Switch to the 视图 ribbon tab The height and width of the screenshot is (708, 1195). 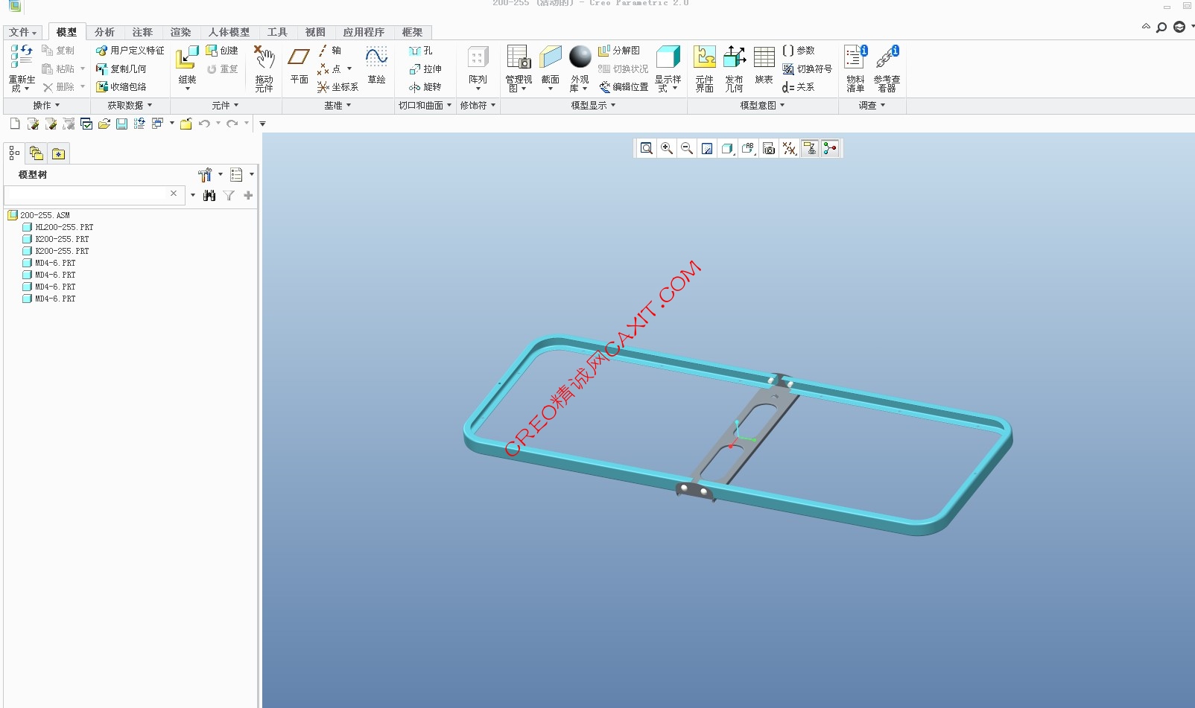pos(315,32)
